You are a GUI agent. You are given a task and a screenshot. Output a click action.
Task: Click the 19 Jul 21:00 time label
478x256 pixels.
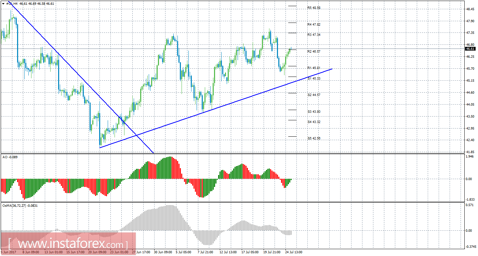[272, 252]
